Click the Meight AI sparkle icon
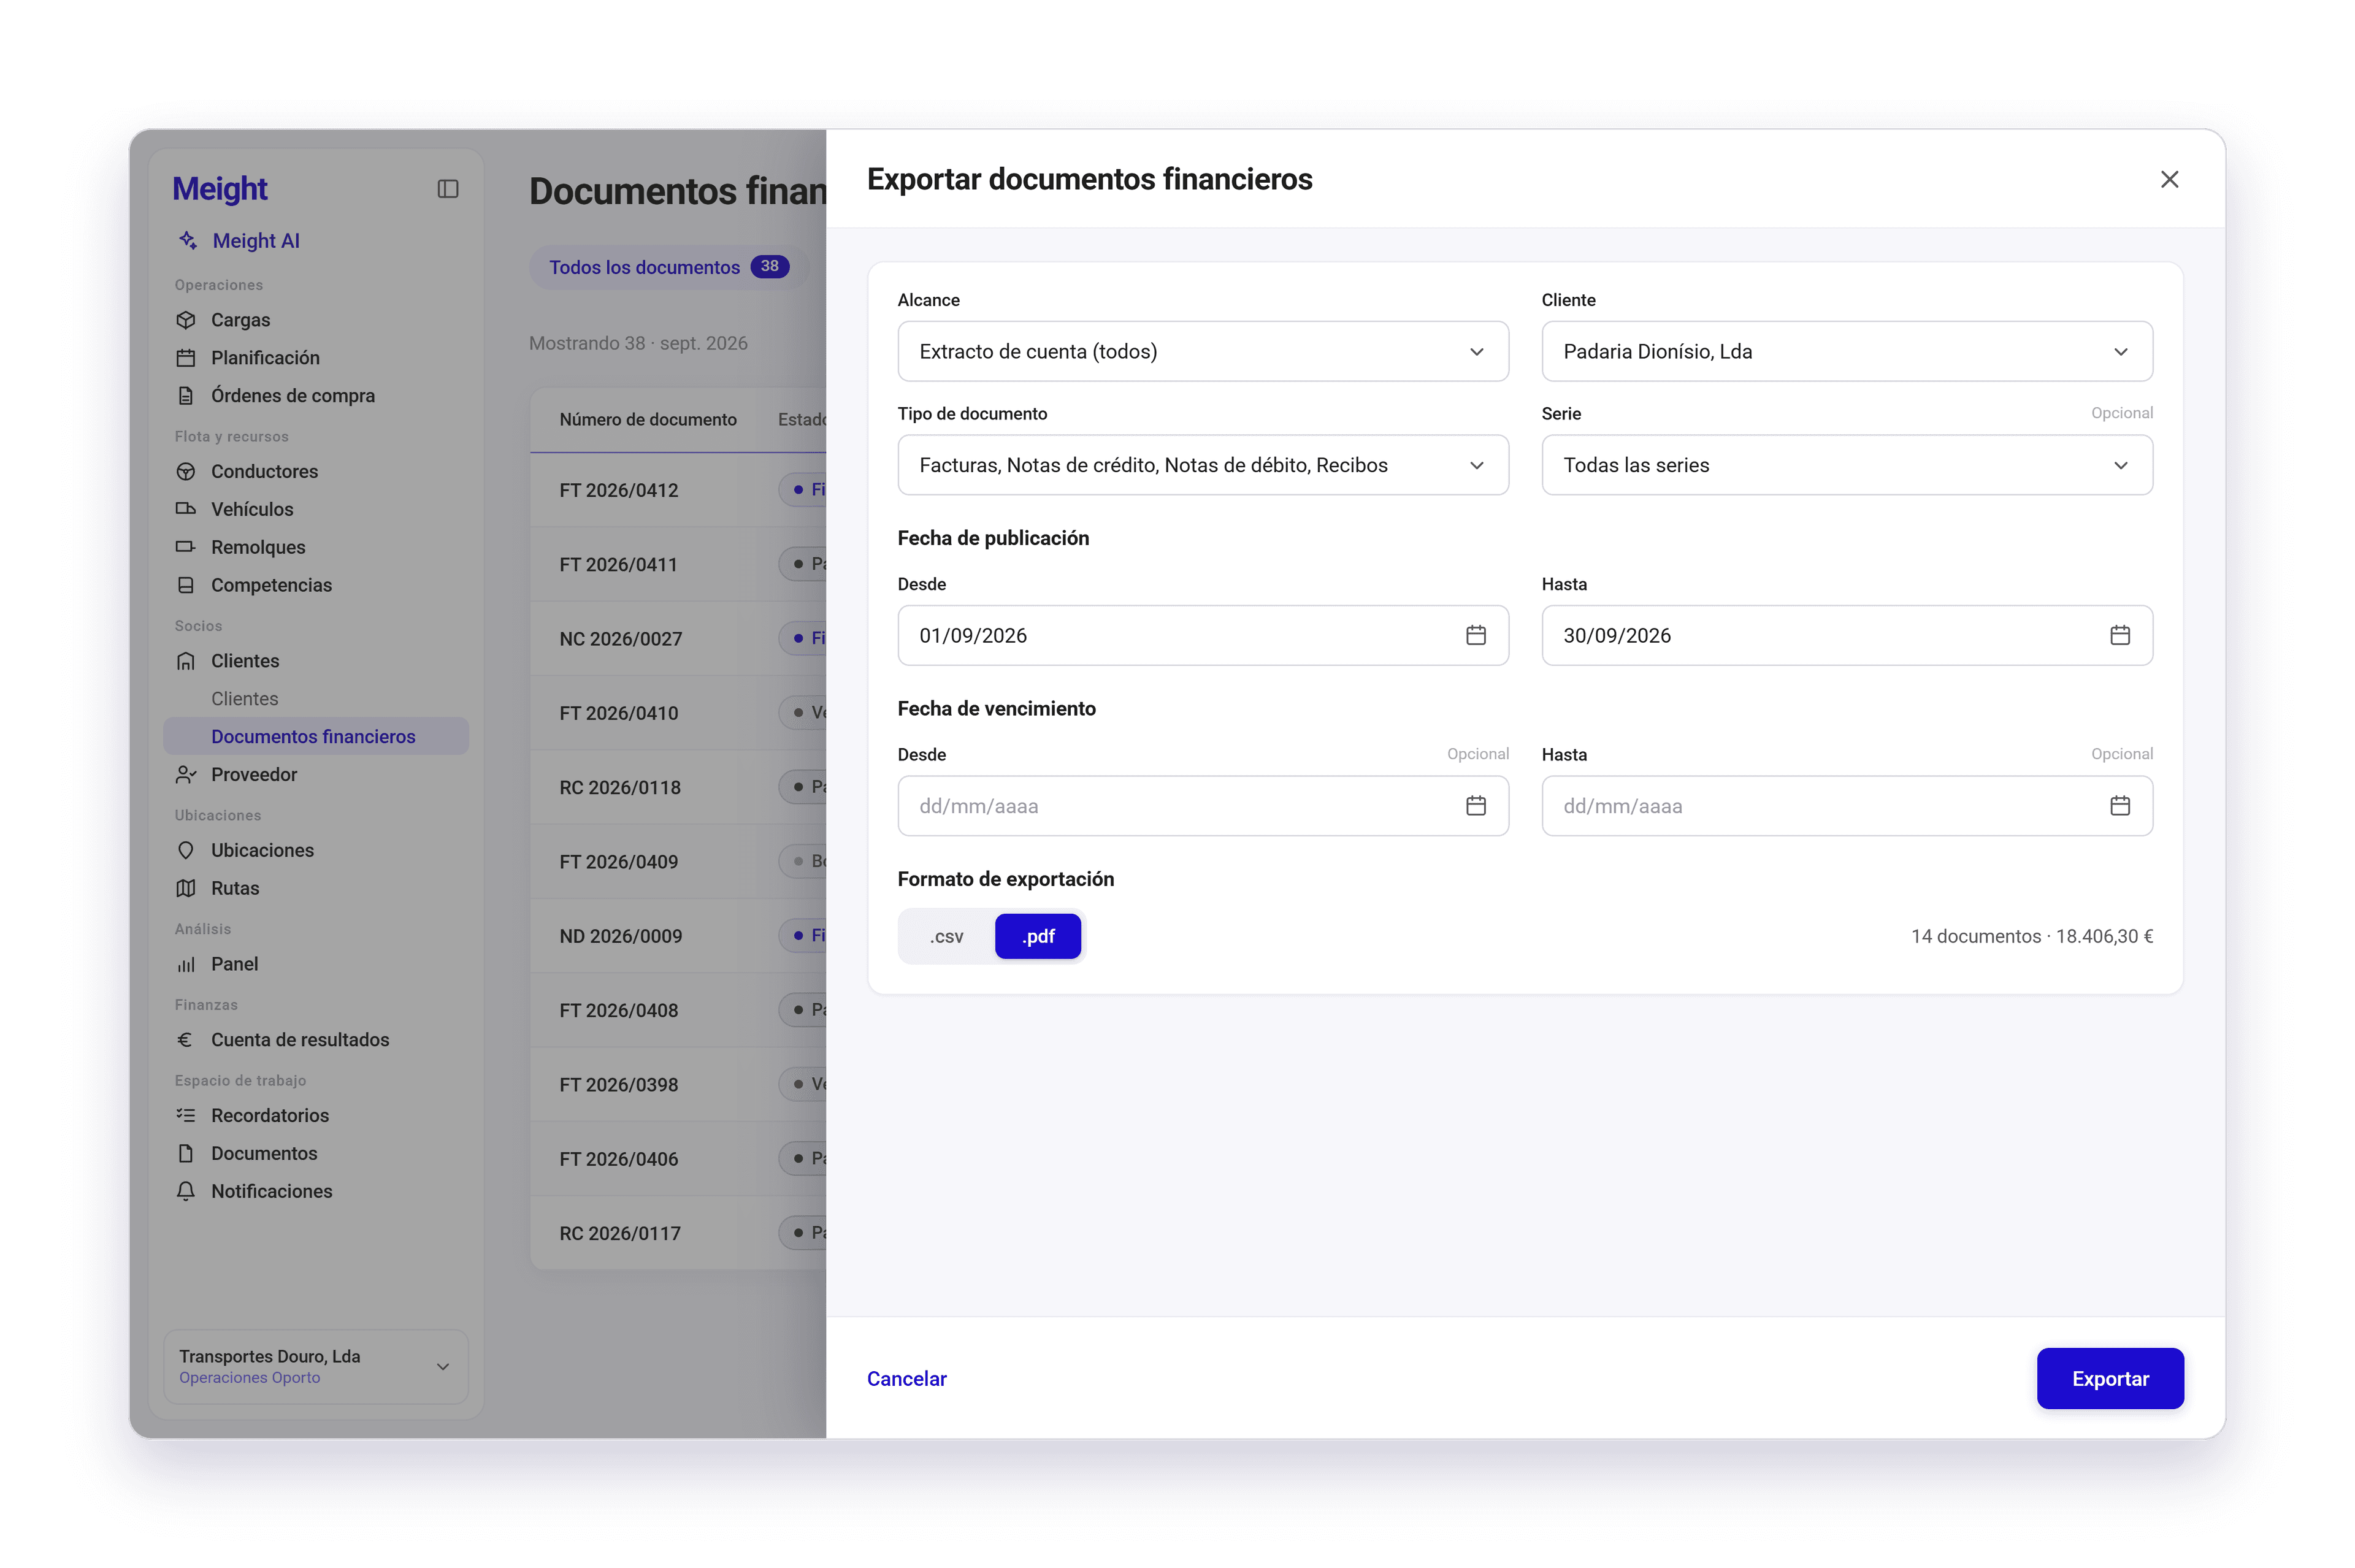Screen dimensions: 2355x1568 [187, 240]
